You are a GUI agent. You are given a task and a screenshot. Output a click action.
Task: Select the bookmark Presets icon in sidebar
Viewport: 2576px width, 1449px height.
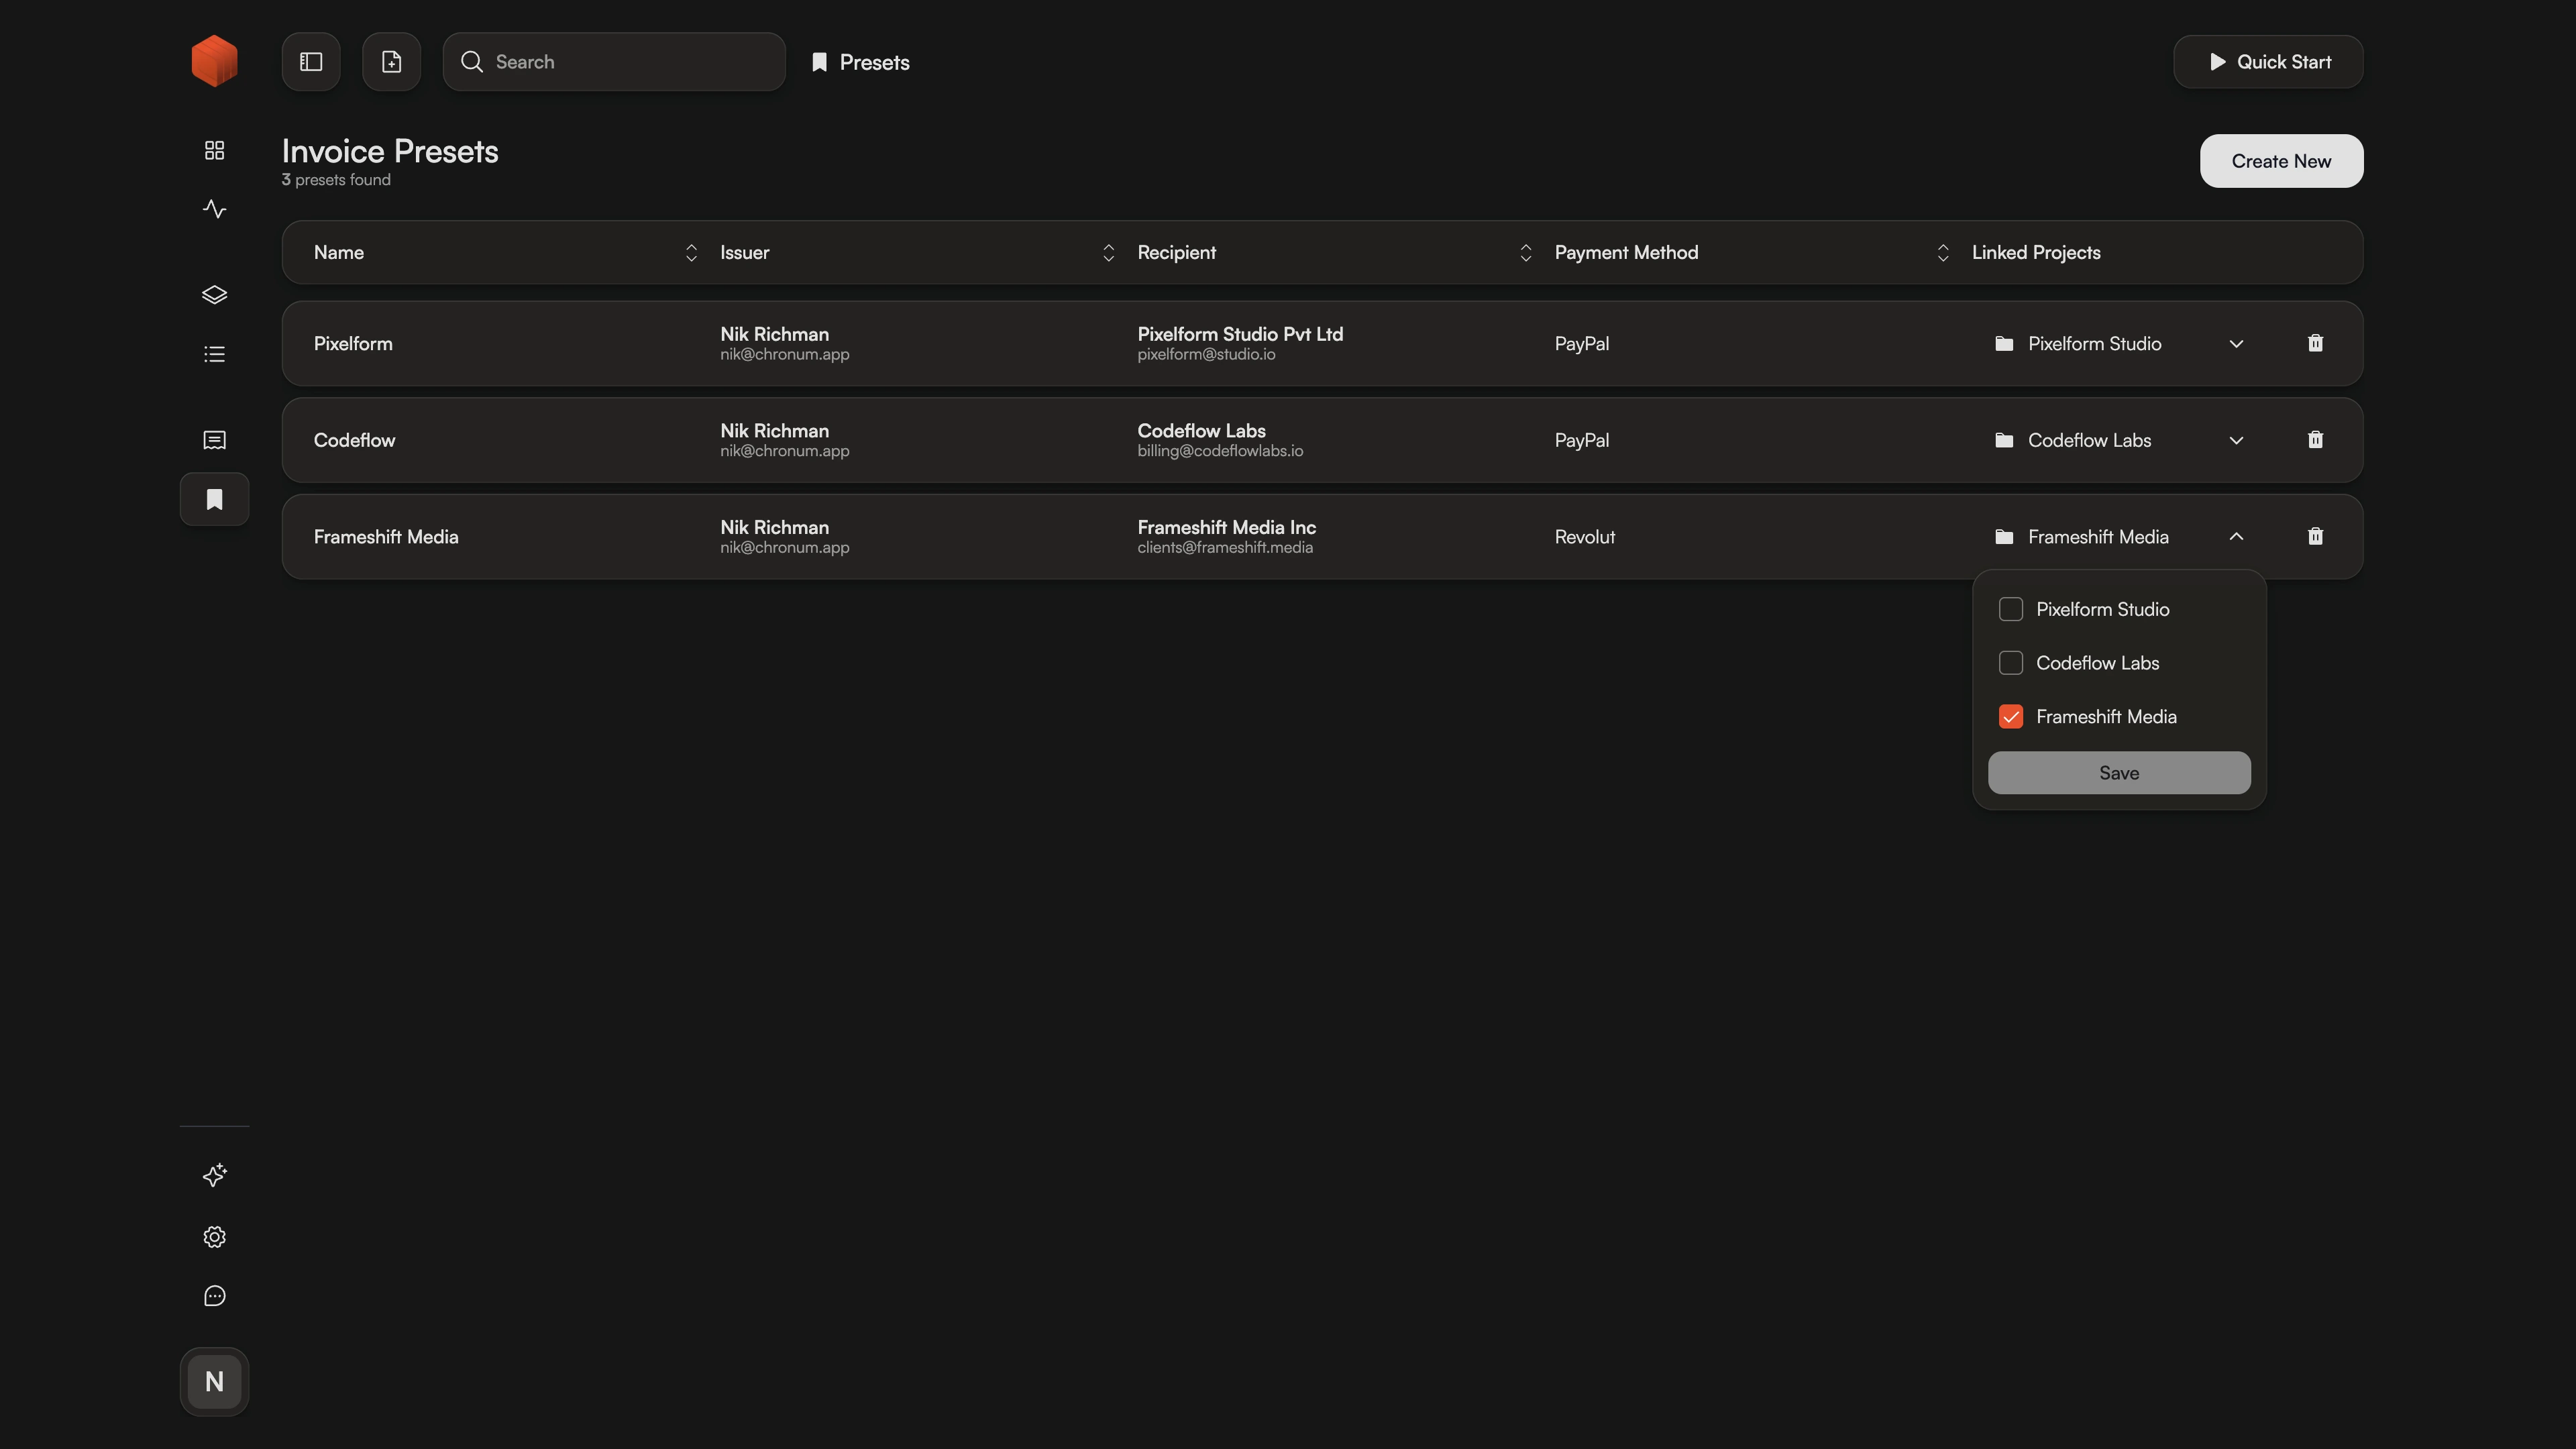(x=213, y=499)
